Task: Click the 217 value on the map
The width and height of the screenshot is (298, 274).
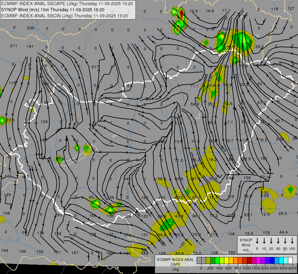Action: 95,67
